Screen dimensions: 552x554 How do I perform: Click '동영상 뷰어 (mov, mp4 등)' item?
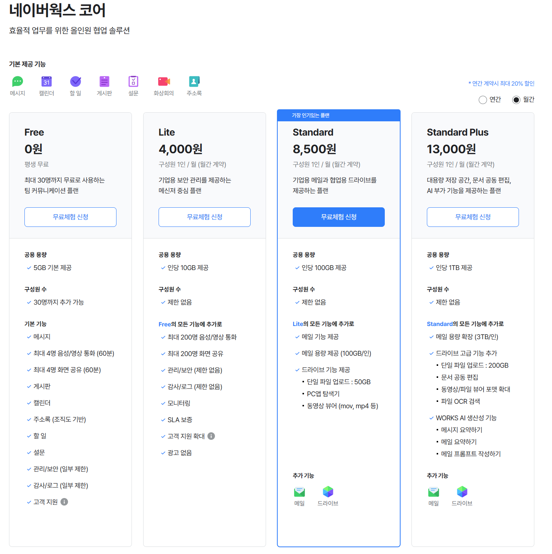coord(342,406)
